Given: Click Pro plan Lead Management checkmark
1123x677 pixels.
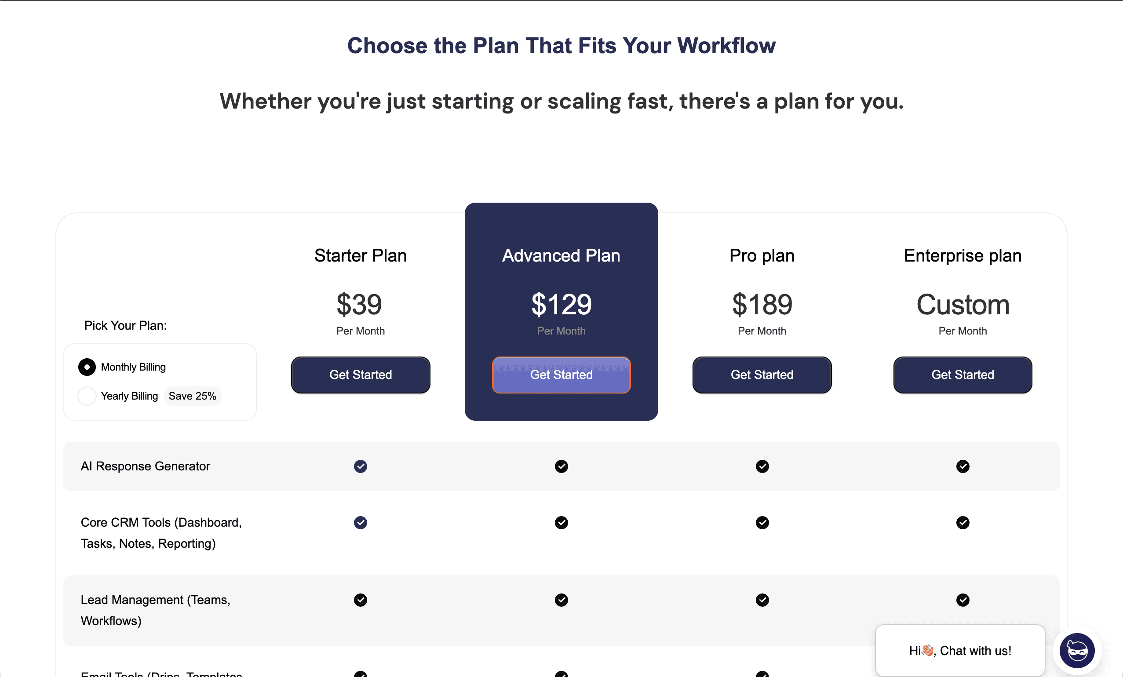Looking at the screenshot, I should 762,600.
